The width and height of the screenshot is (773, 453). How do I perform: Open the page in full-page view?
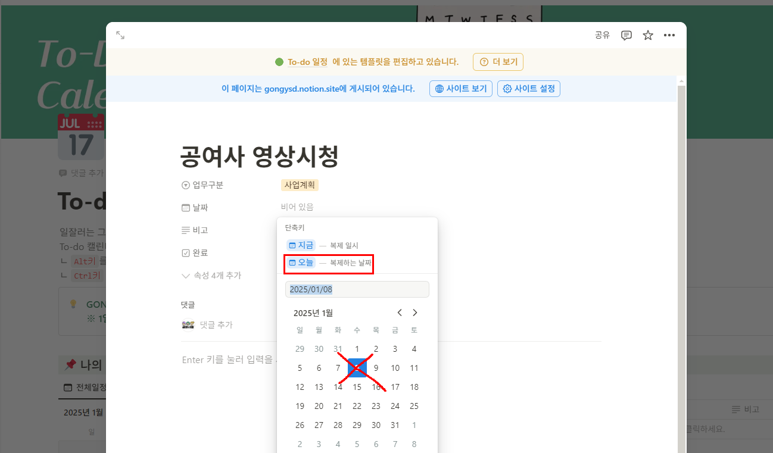click(x=120, y=36)
